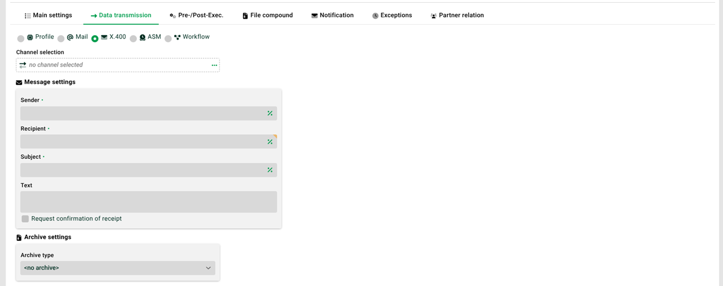Click the Archive settings heading

pyautogui.click(x=47, y=237)
